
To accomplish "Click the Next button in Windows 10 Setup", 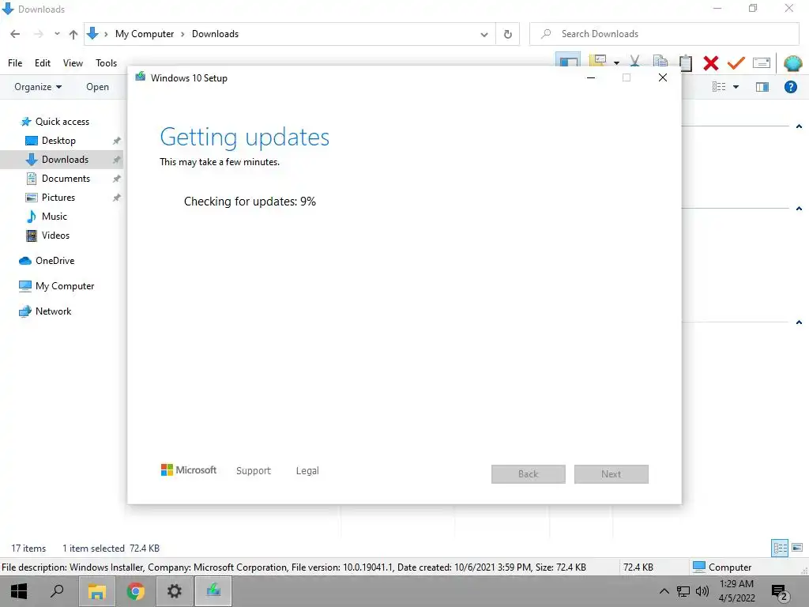I will [611, 474].
